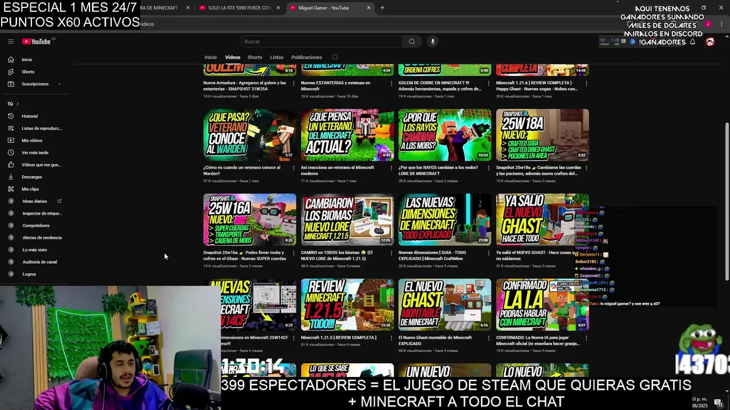The width and height of the screenshot is (730, 410).
Task: Open options for 'Nuevas dimensiones' guide video
Action: [x=489, y=253]
